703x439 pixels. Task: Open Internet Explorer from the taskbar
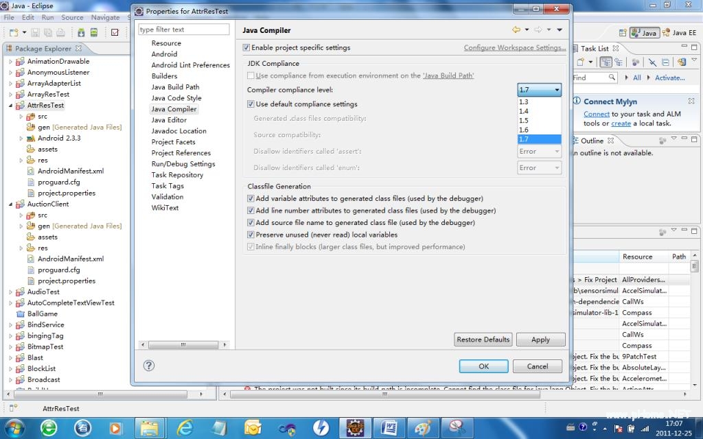point(184,428)
